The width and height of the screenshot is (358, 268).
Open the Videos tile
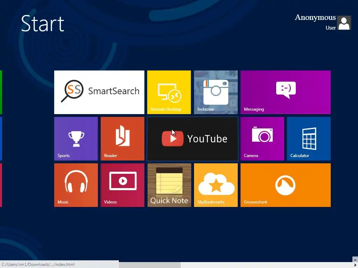[122, 185]
